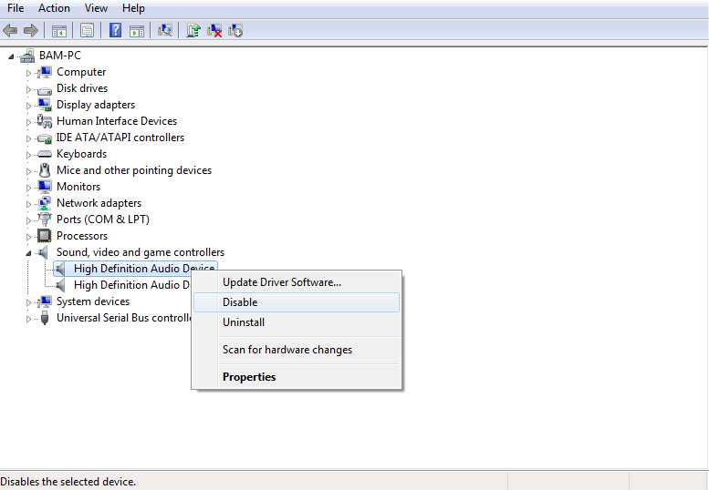Choose Disable in the context menu
This screenshot has width=709, height=490.
tap(297, 302)
